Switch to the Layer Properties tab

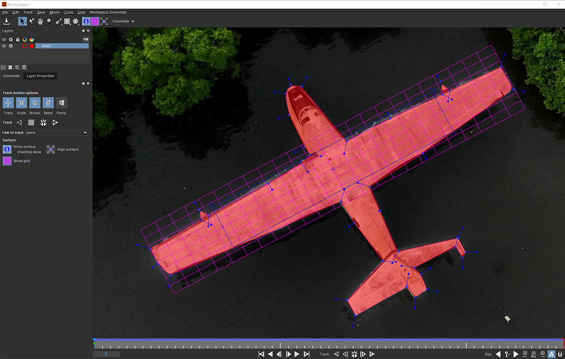tap(40, 76)
